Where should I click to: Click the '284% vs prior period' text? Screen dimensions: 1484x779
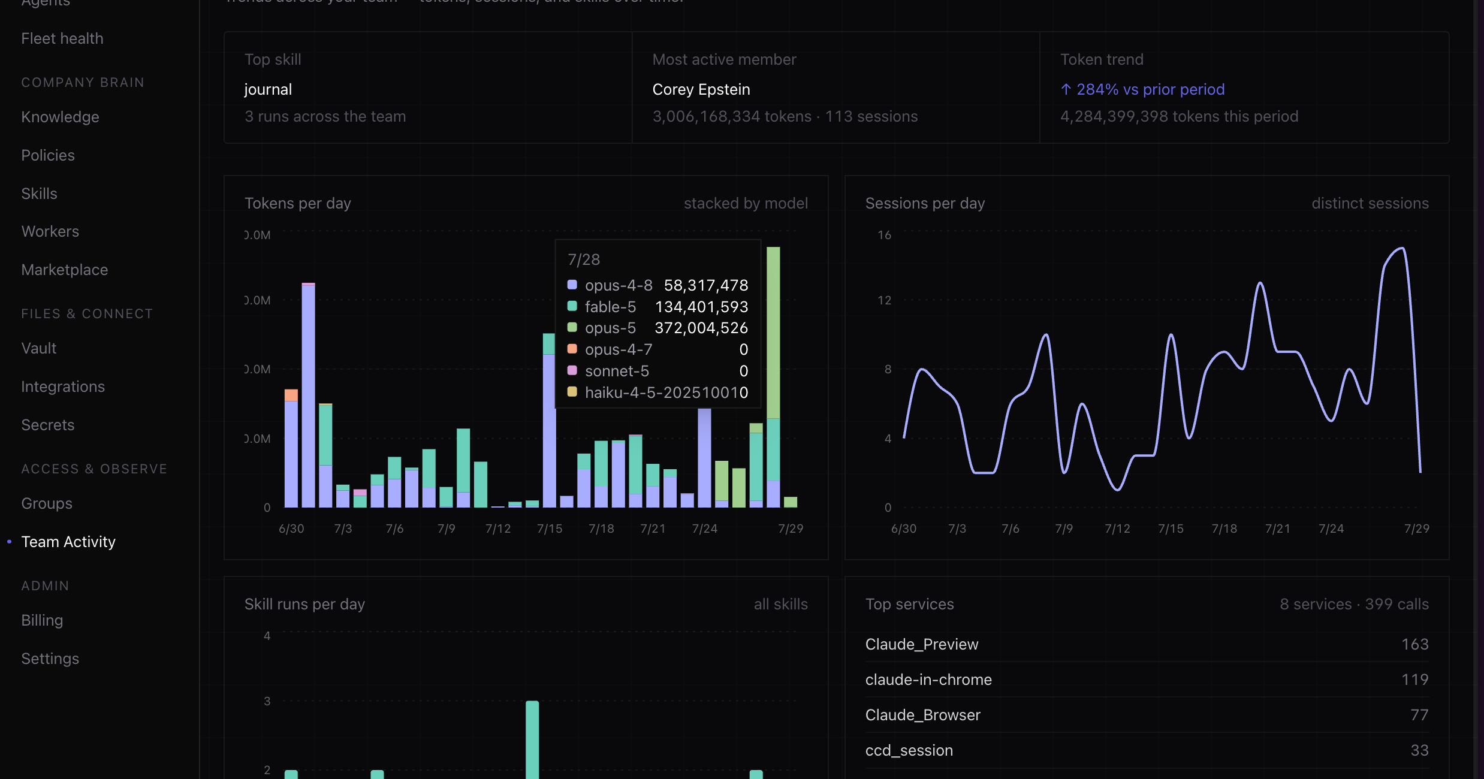1150,89
